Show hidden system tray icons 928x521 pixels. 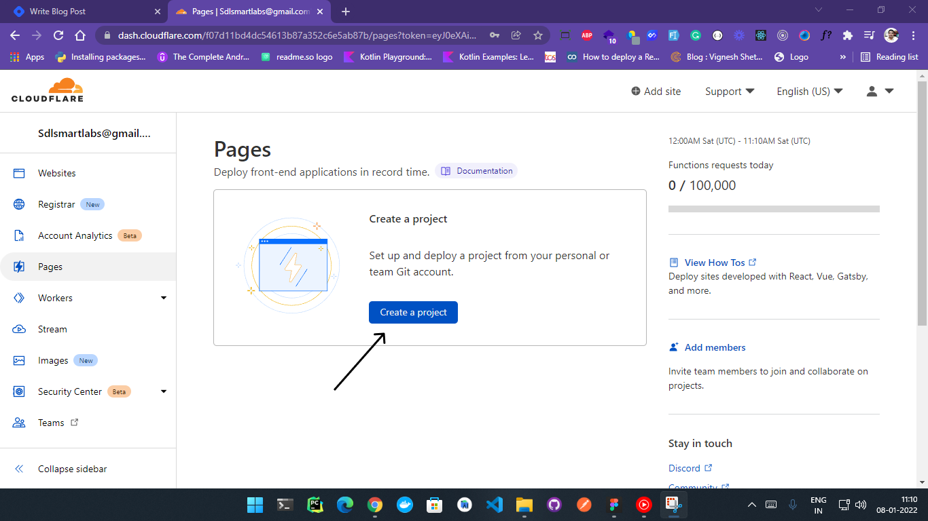click(752, 505)
